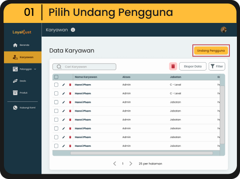Check the first employee row checkbox
The width and height of the screenshot is (240, 179).
[56, 85]
